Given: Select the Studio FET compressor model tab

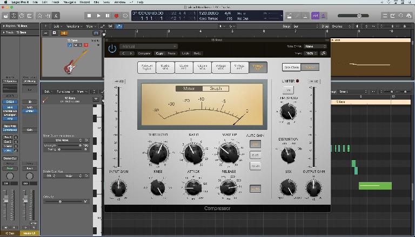Looking at the screenshot, I should [x=184, y=67].
